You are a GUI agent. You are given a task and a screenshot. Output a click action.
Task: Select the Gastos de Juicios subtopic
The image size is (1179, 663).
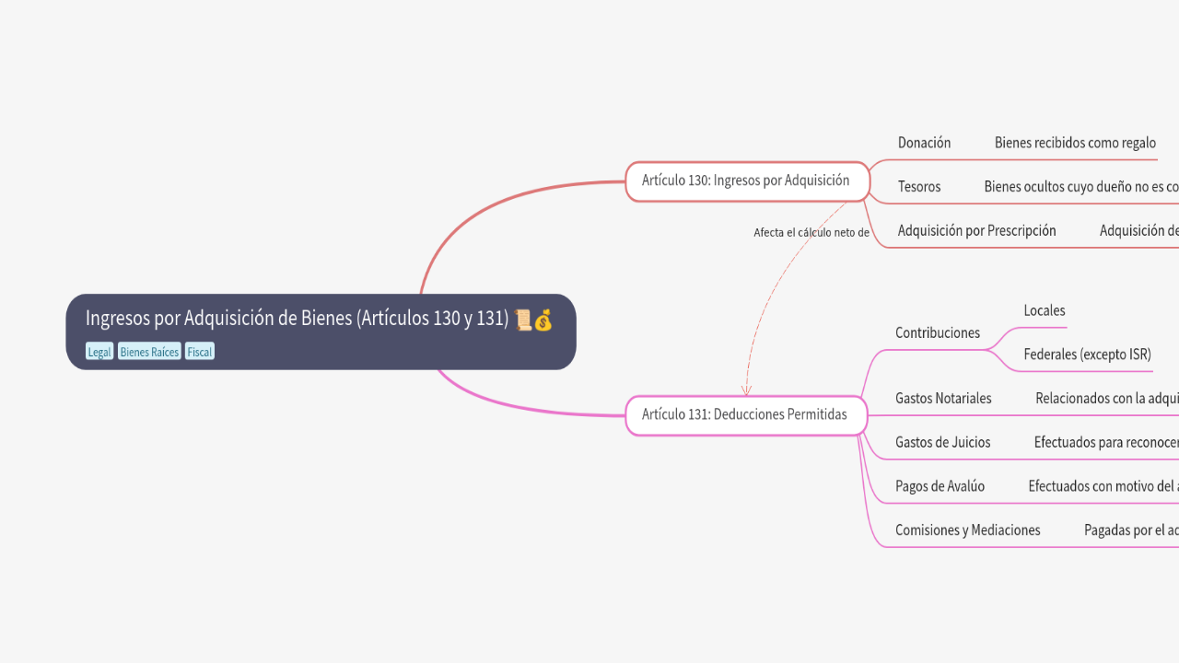pyautogui.click(x=942, y=443)
